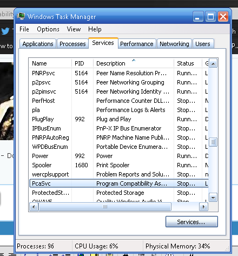
Task: Click the Services... button
Action: pos(191,222)
